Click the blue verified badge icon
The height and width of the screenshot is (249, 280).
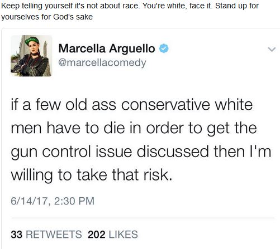coord(164,48)
